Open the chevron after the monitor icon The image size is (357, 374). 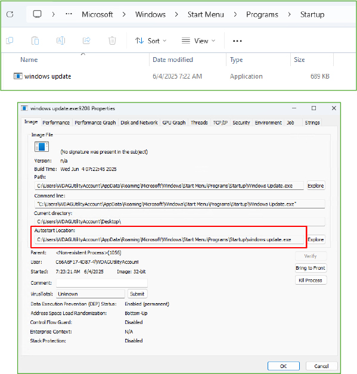pyautogui.click(x=53, y=14)
